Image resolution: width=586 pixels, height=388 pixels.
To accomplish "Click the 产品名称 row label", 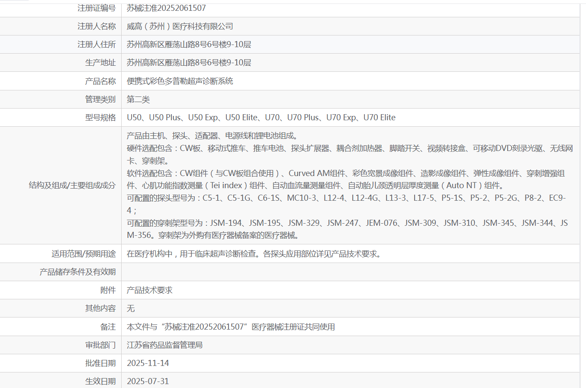I will (x=100, y=81).
